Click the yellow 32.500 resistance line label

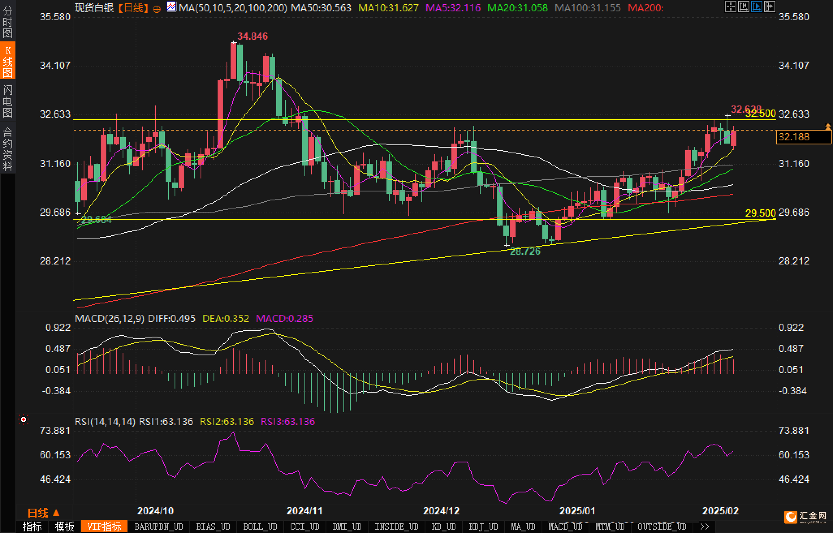point(761,114)
